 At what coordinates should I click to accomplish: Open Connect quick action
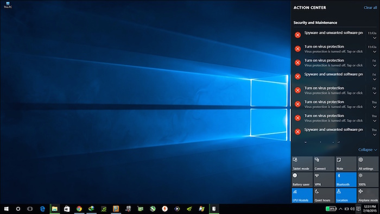[324, 164]
